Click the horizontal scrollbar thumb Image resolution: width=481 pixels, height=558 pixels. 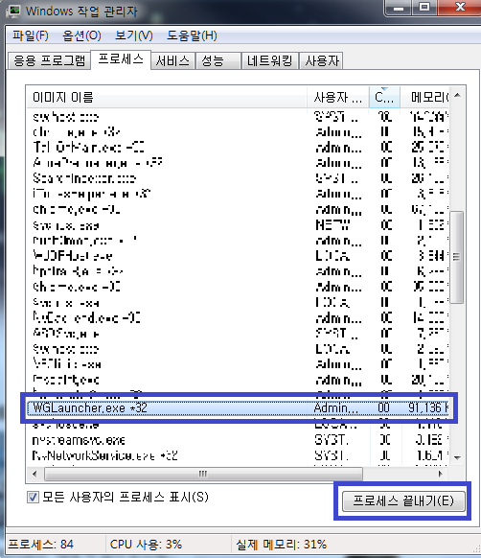[x=203, y=474]
